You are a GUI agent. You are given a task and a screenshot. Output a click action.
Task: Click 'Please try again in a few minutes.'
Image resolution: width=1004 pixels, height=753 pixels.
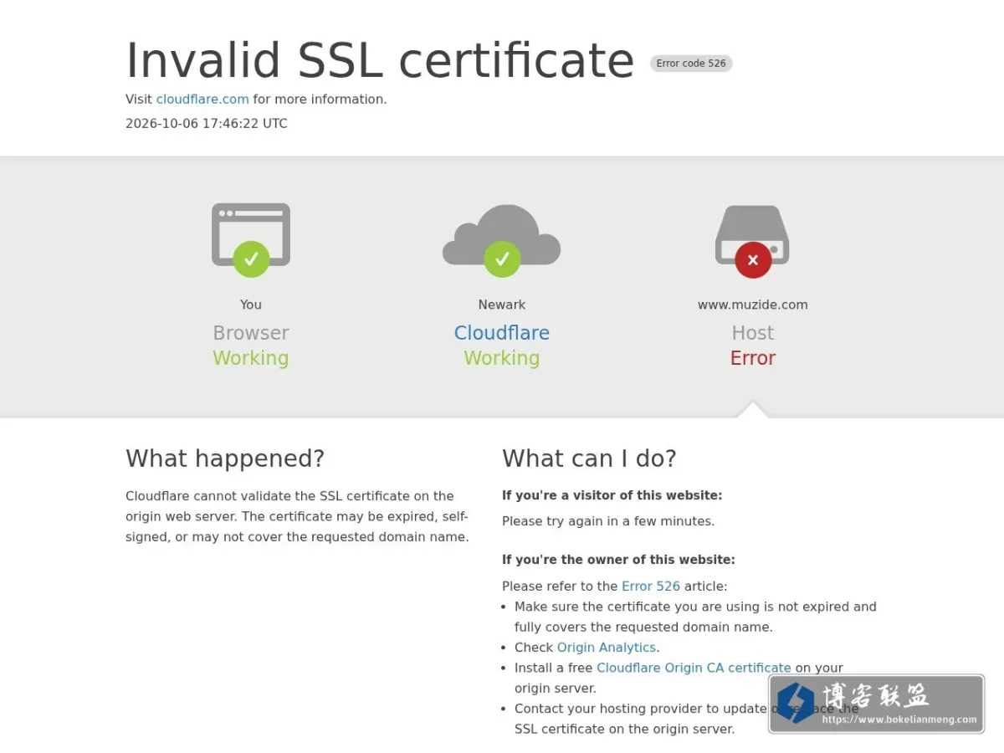[608, 521]
